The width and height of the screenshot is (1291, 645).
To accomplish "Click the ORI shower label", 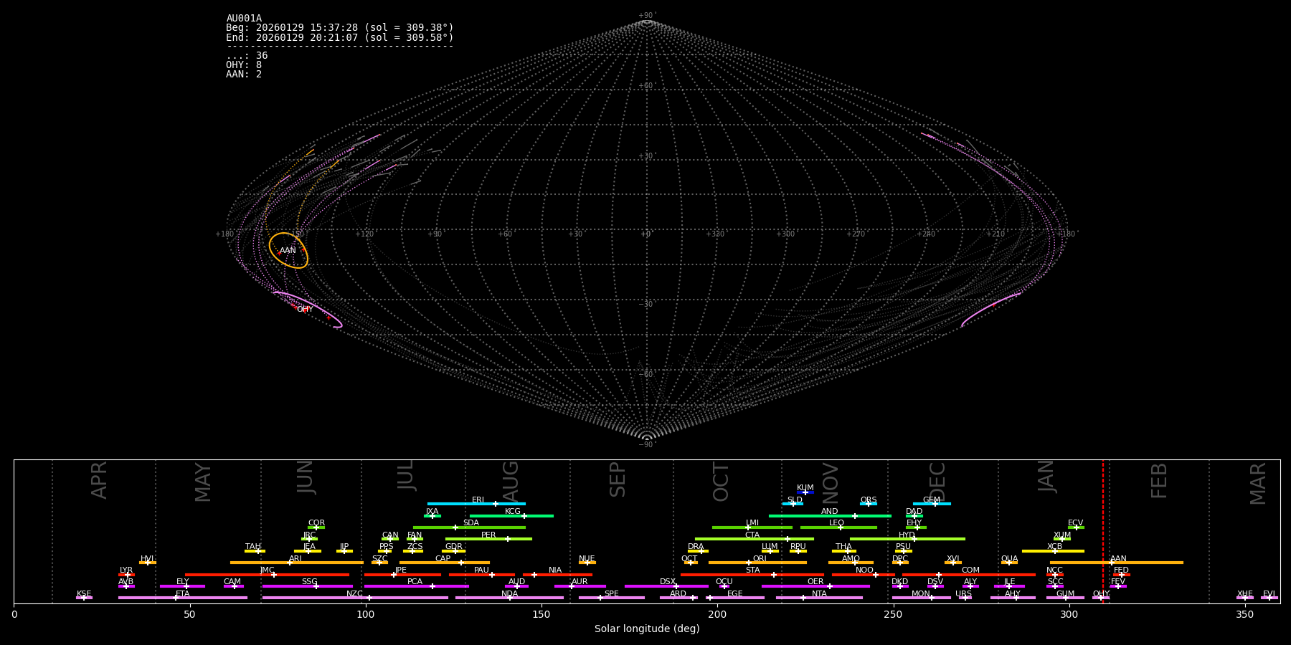I will (760, 559).
